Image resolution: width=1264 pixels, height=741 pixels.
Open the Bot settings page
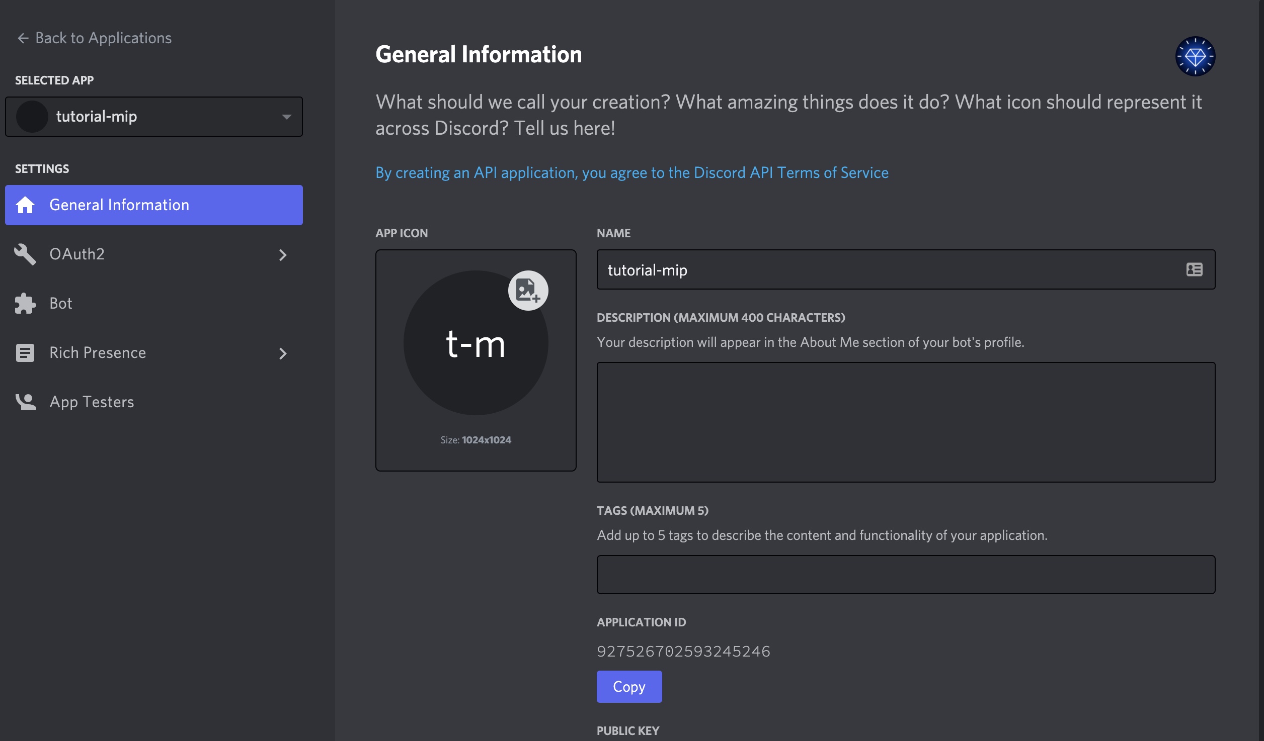[x=154, y=304]
